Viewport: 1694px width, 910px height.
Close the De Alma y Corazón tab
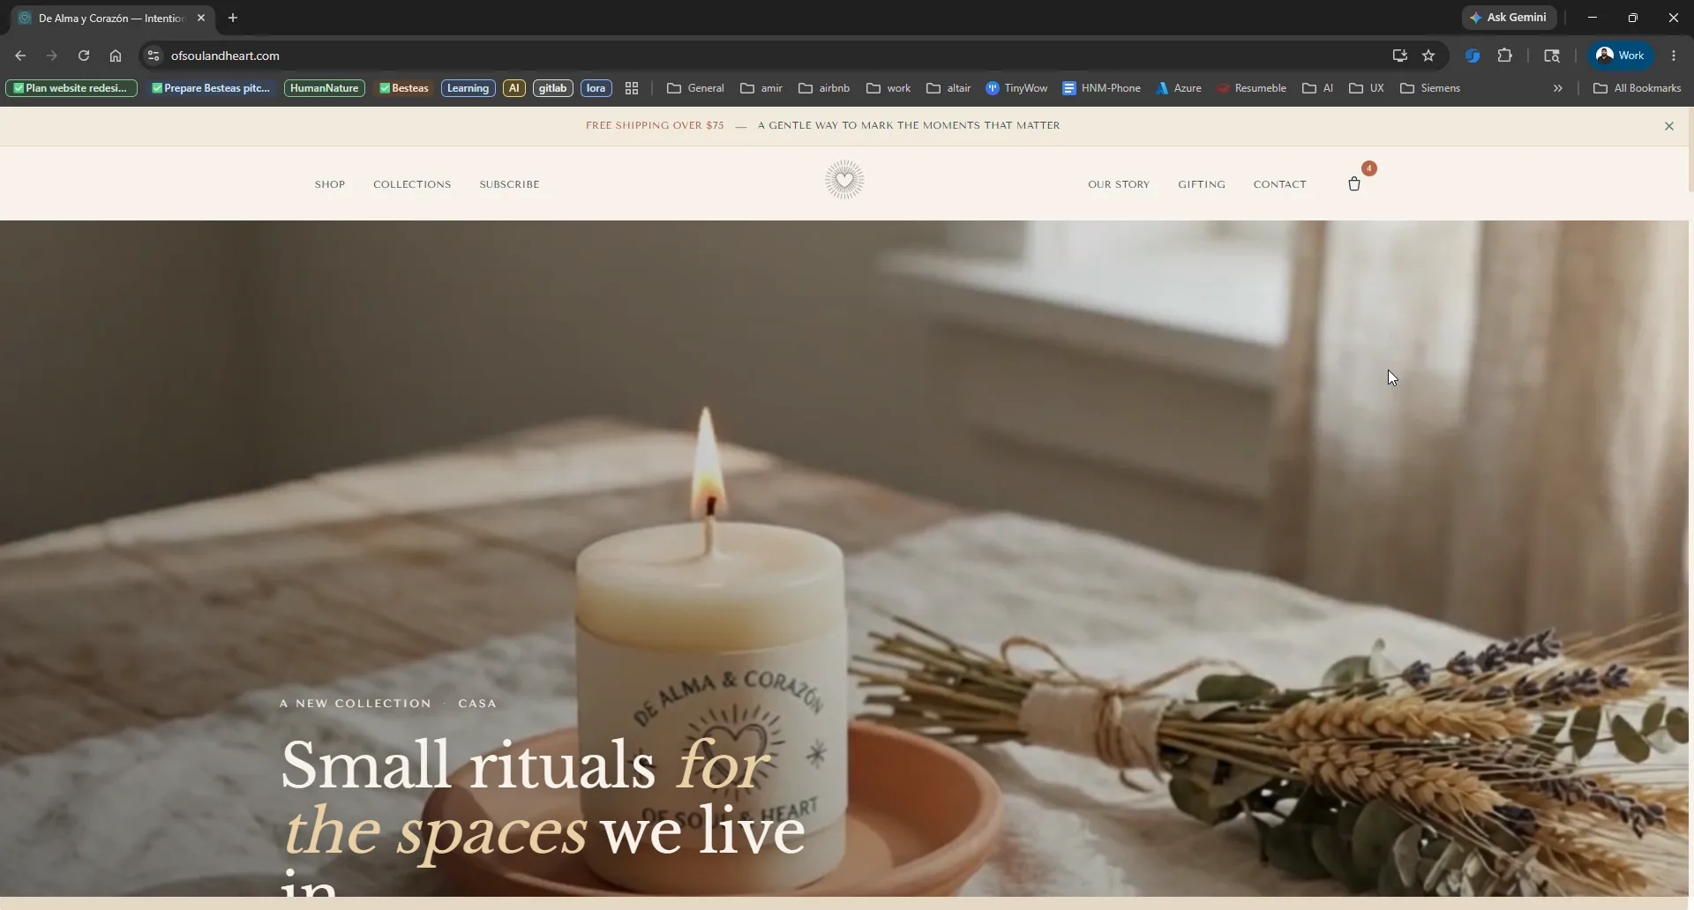(x=201, y=18)
